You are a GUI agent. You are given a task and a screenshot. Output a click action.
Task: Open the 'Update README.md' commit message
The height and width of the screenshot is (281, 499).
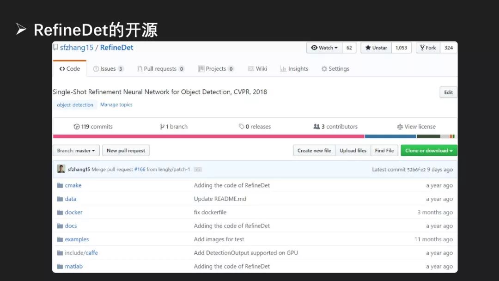pos(220,199)
